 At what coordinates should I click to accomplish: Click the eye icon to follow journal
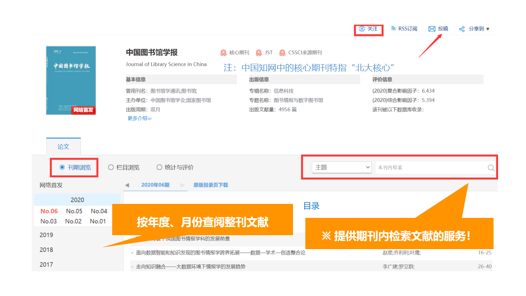pos(362,29)
